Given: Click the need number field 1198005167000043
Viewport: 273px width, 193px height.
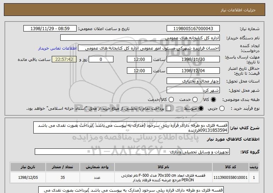Looking at the screenshot, I should [193, 29].
